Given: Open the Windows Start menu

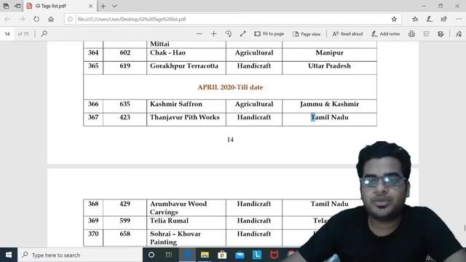Looking at the screenshot, I should 9,255.
